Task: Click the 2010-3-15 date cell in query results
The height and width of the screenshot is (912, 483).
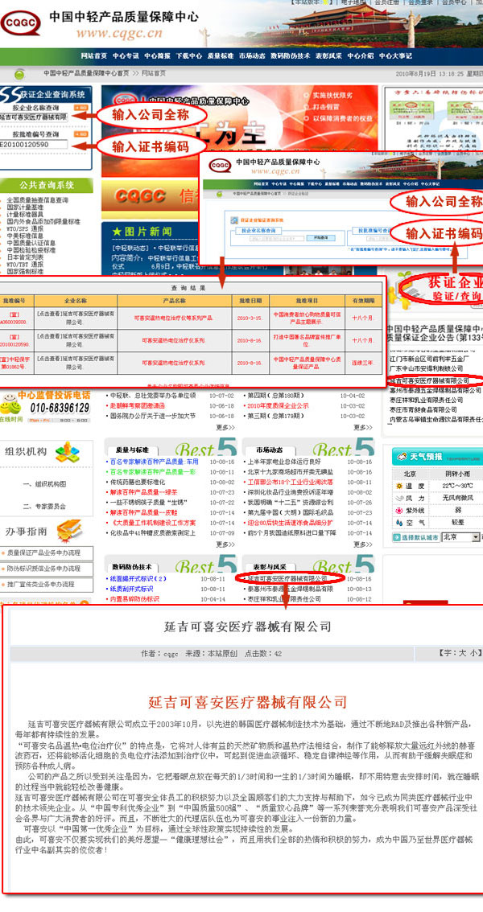Action: pos(250,318)
